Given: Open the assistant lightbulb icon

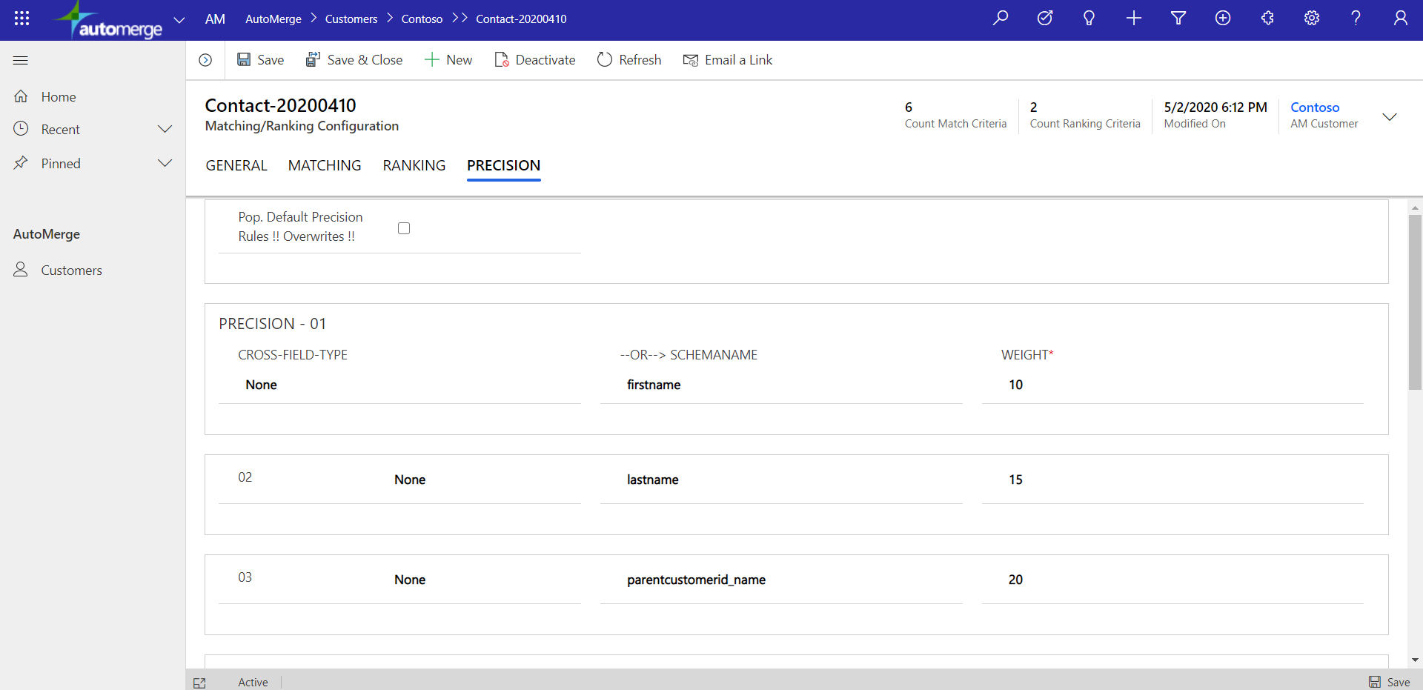Looking at the screenshot, I should tap(1089, 19).
